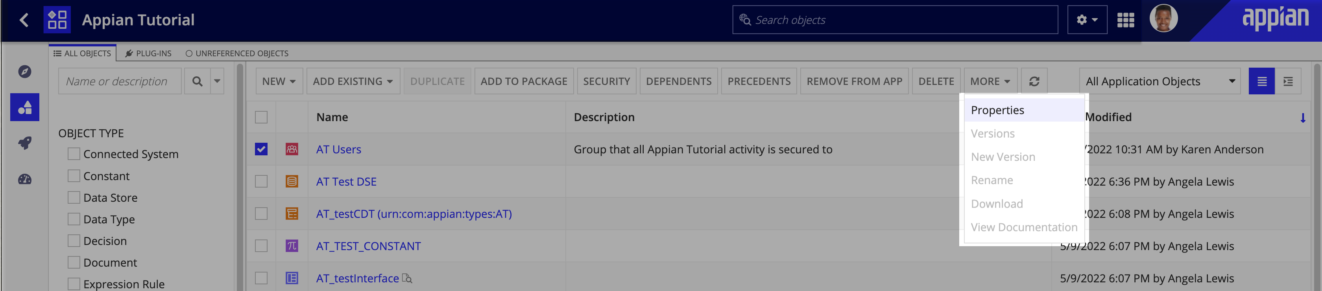
Task: Click the search magnifier button
Action: tap(197, 81)
